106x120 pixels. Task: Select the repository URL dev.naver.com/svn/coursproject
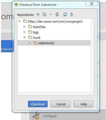(55, 21)
